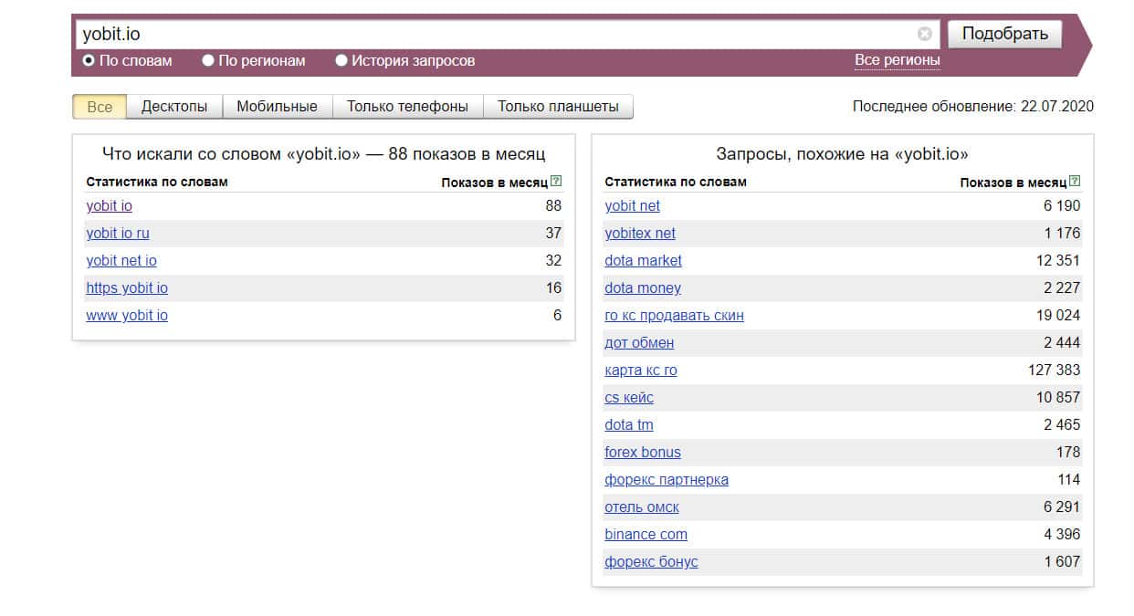Viewport: 1134px width, 616px height.
Task: Open the 'www yobit io' query link
Action: tap(127, 316)
